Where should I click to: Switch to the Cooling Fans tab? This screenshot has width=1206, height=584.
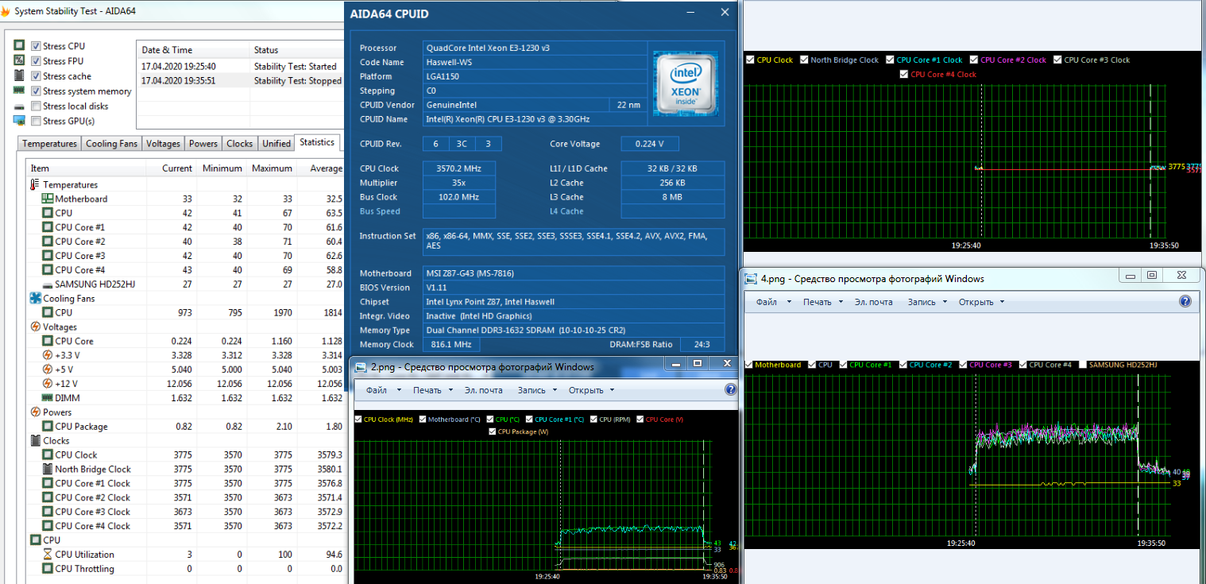click(112, 144)
